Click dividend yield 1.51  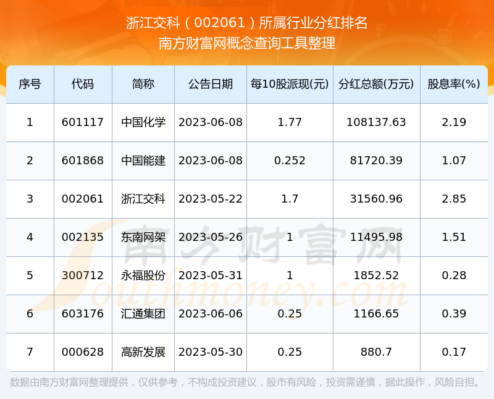click(454, 237)
